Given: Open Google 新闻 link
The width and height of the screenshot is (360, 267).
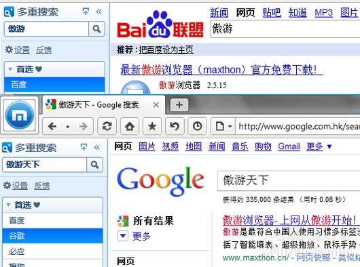Looking at the screenshot, I should pos(217,146).
